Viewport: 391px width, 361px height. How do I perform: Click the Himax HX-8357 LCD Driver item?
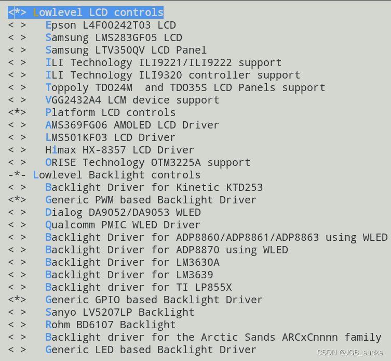[119, 150]
